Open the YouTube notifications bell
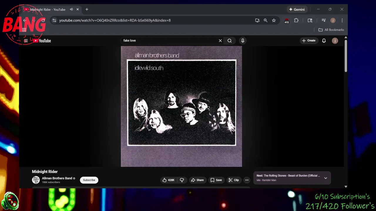The image size is (376, 211). [324, 41]
